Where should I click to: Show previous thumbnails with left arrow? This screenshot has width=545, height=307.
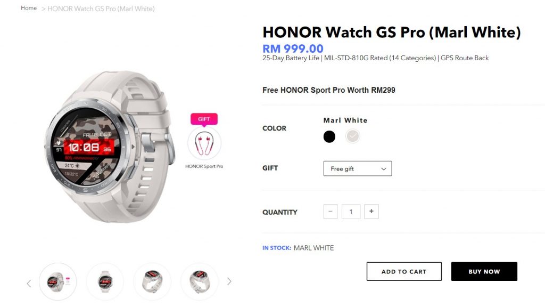(x=29, y=284)
